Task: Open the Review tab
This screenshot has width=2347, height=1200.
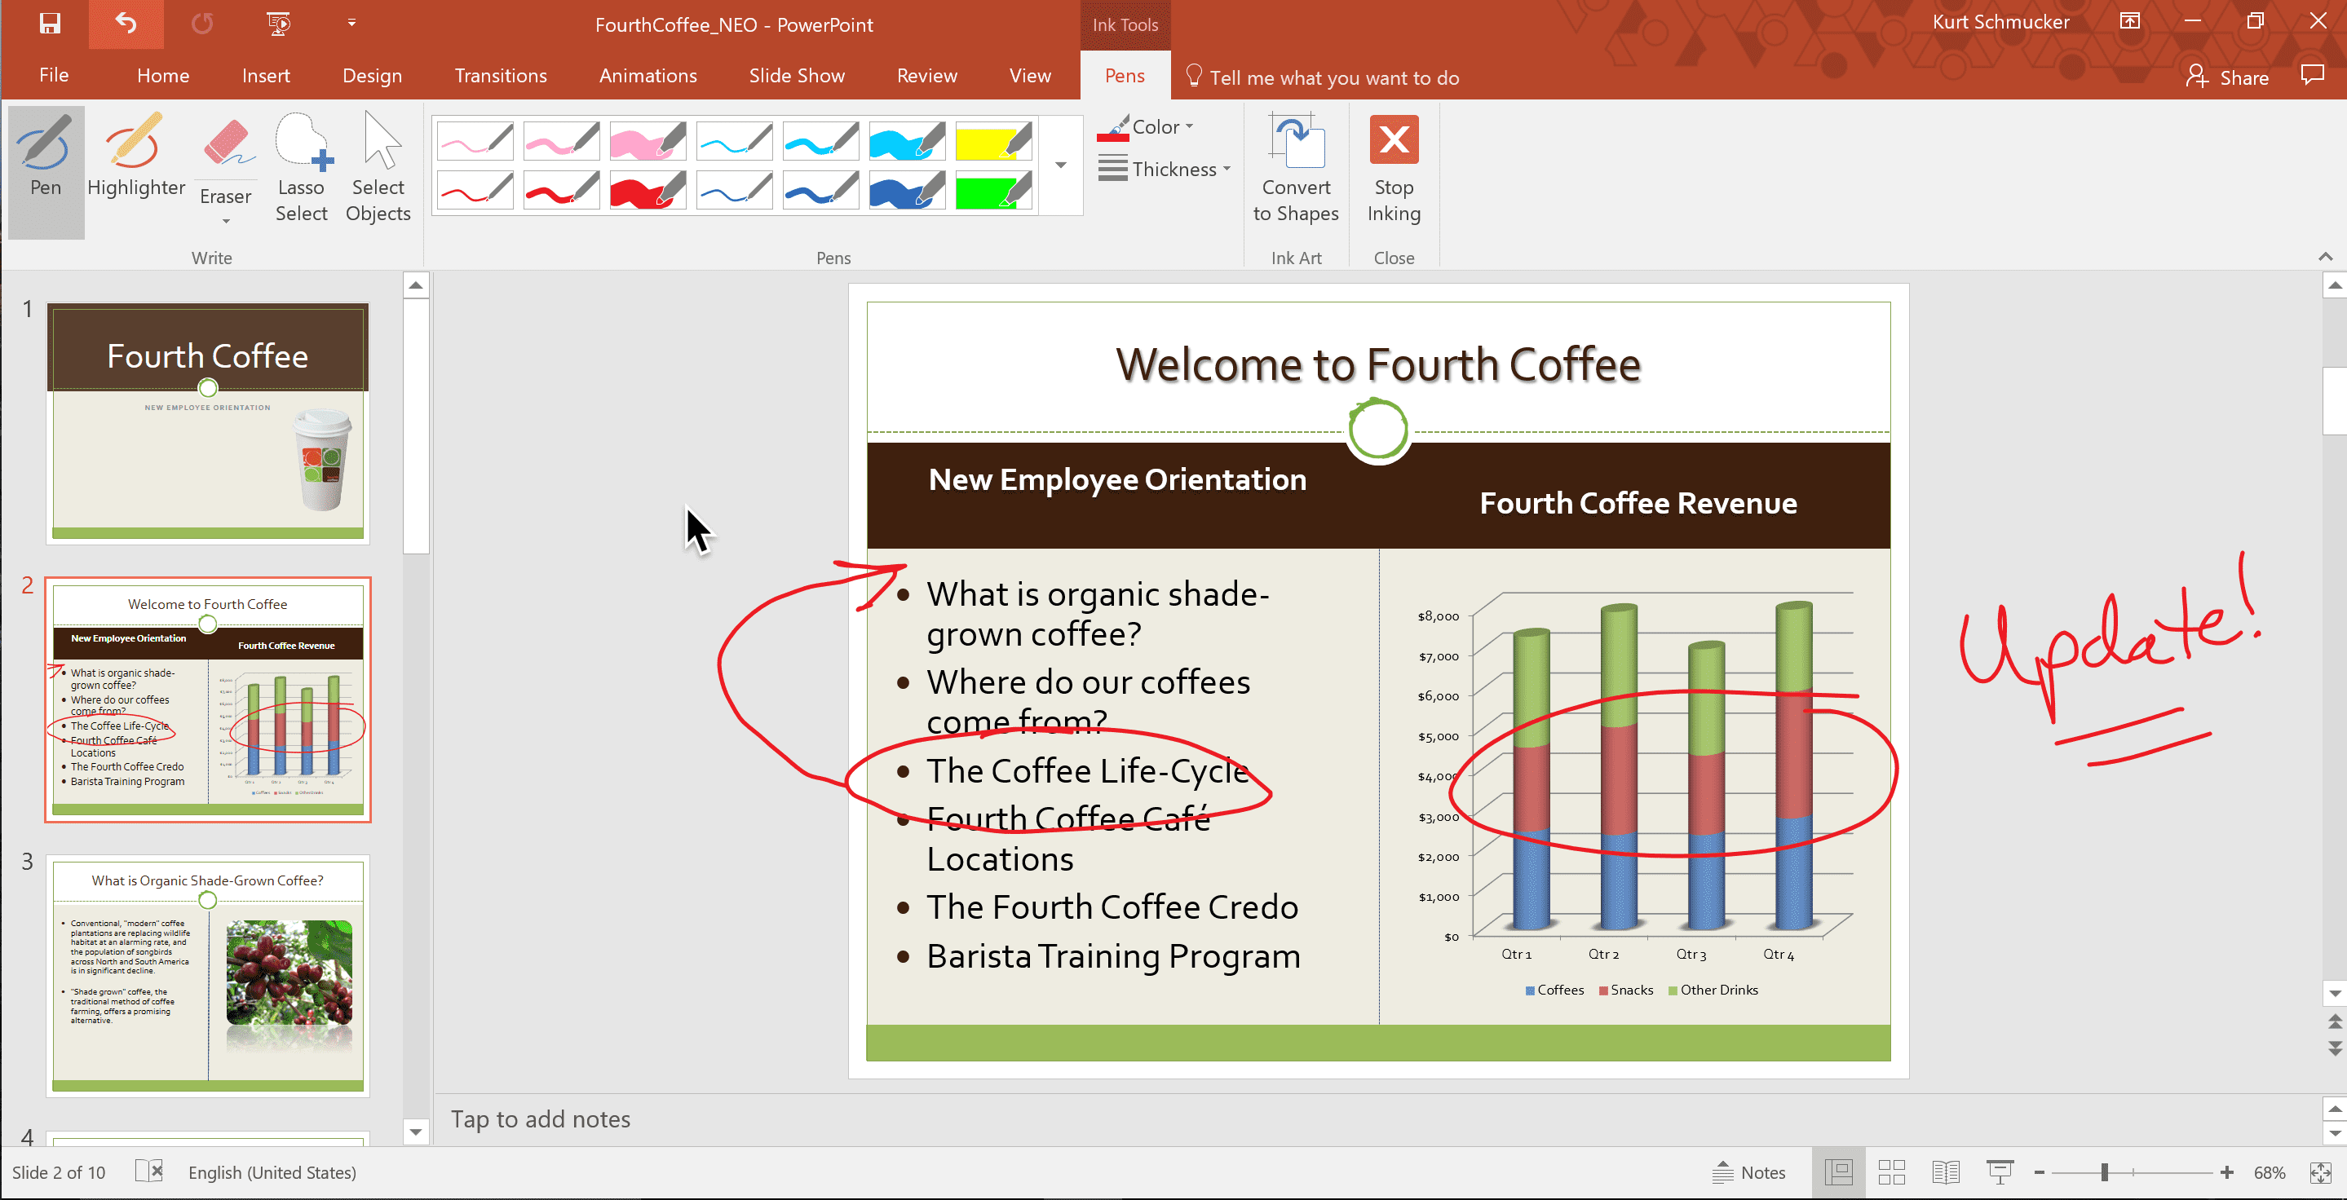Action: coord(926,76)
